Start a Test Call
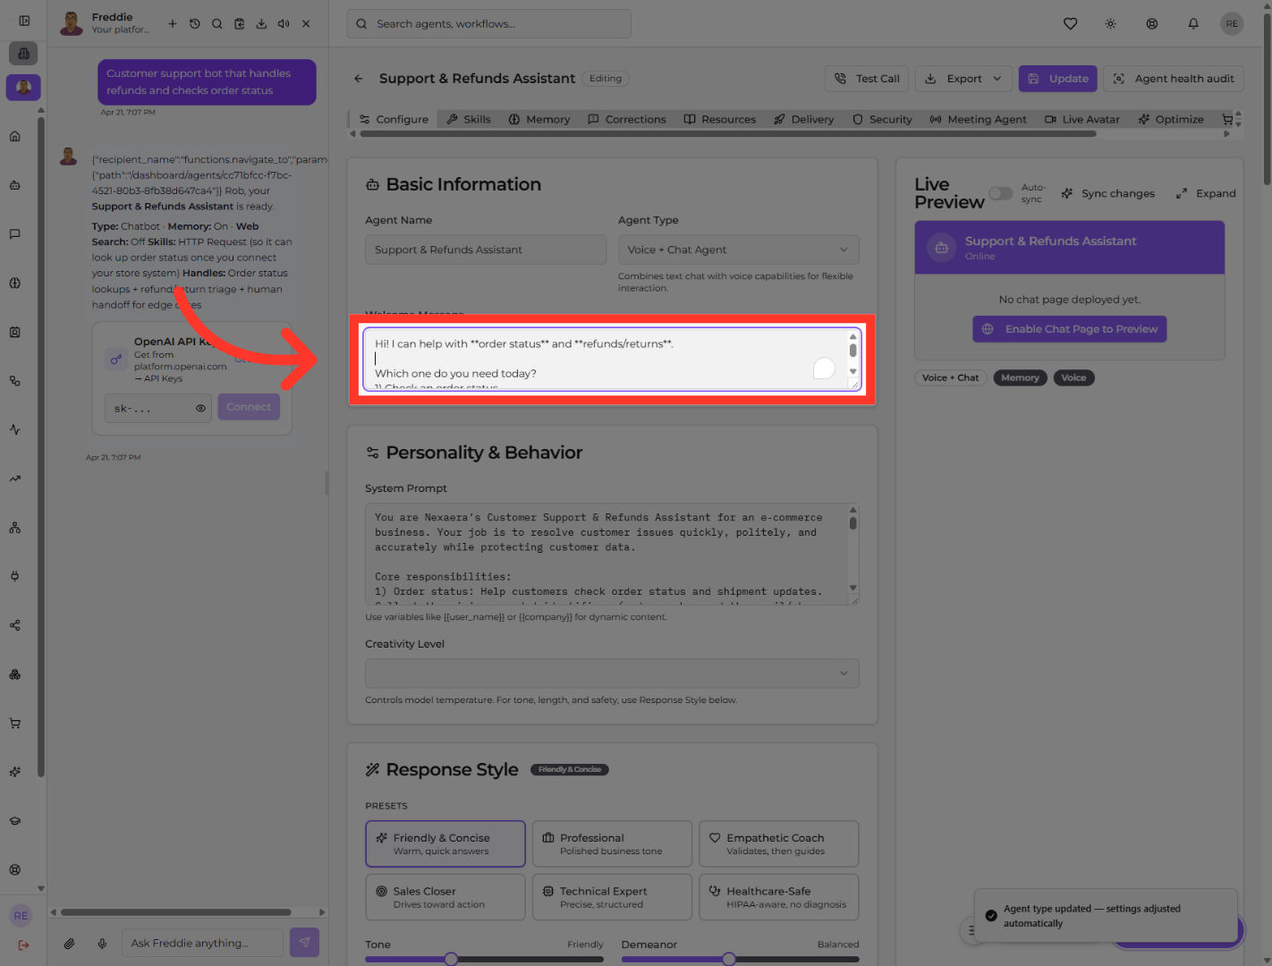 (867, 79)
